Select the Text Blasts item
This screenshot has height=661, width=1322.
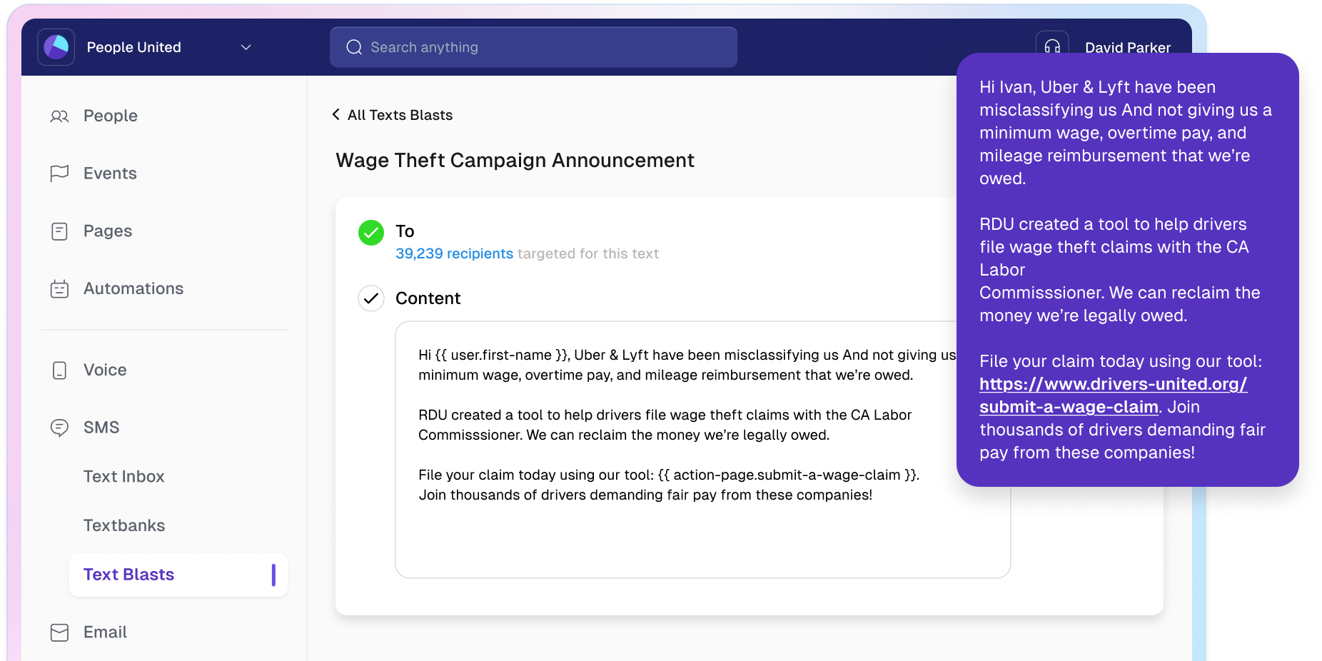[178, 575]
